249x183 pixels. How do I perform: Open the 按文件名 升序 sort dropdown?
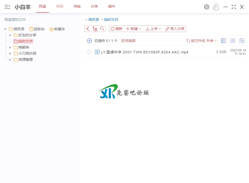[201, 41]
